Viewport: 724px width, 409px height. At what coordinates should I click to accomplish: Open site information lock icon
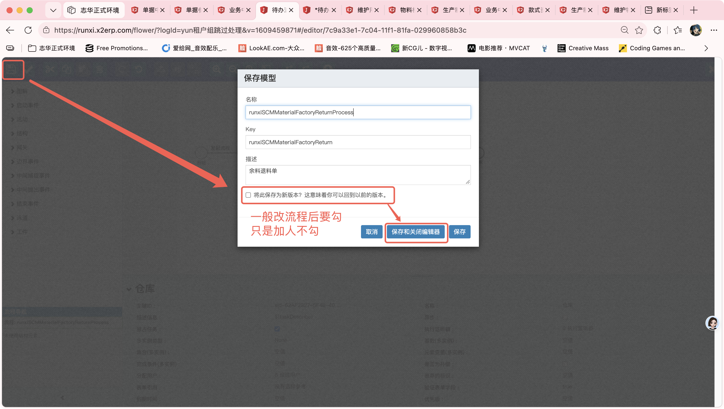point(46,30)
